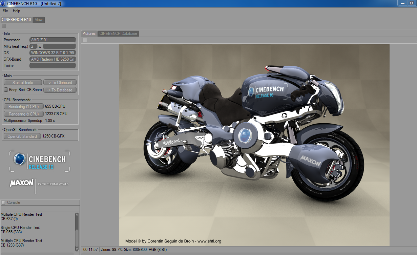Click the 00:11:57 render time in status bar
417x255 pixels.
click(x=90, y=250)
